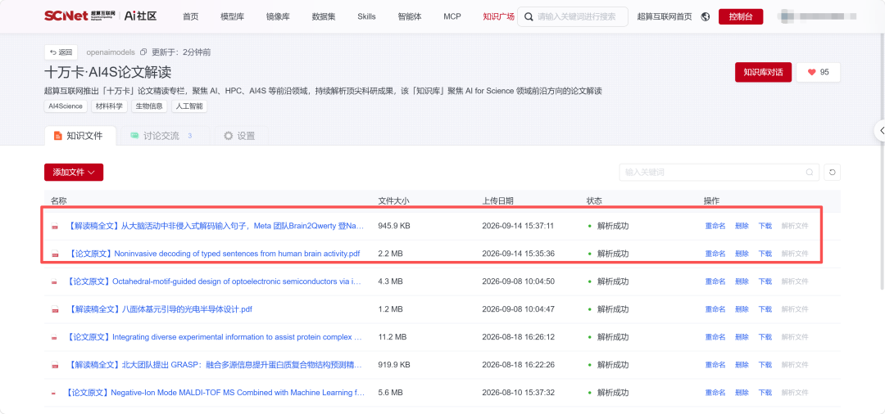Image resolution: width=885 pixels, height=414 pixels.
Task: Click the 上传日期 column header
Action: tap(498, 200)
